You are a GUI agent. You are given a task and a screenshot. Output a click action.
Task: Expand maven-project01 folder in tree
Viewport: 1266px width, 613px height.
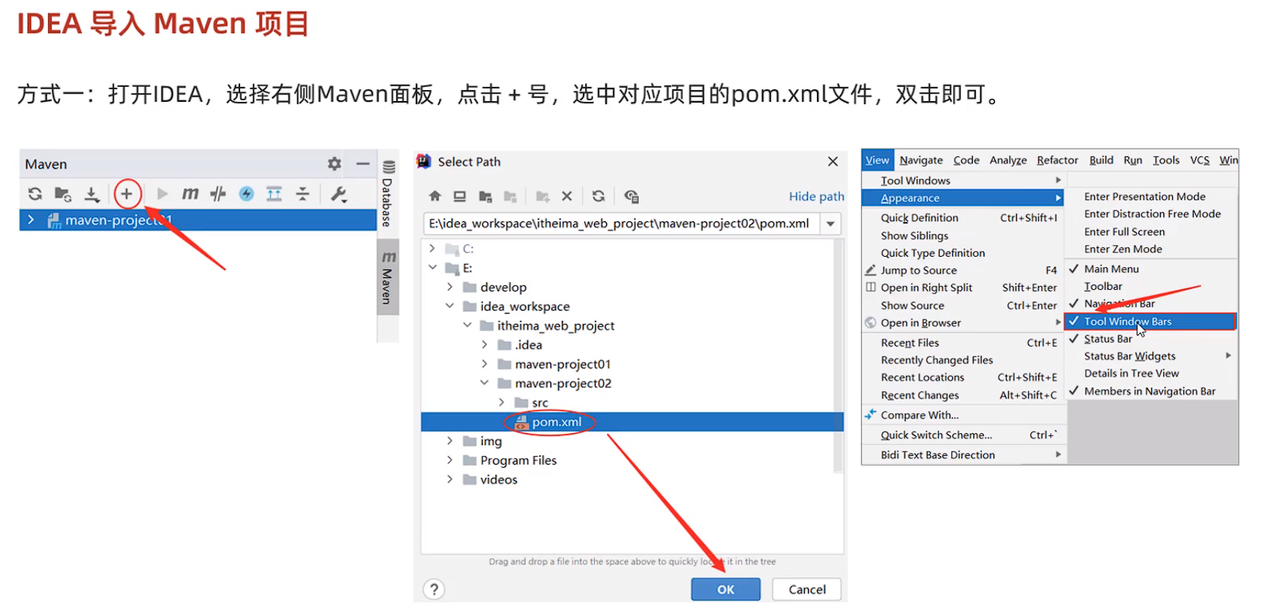point(485,364)
